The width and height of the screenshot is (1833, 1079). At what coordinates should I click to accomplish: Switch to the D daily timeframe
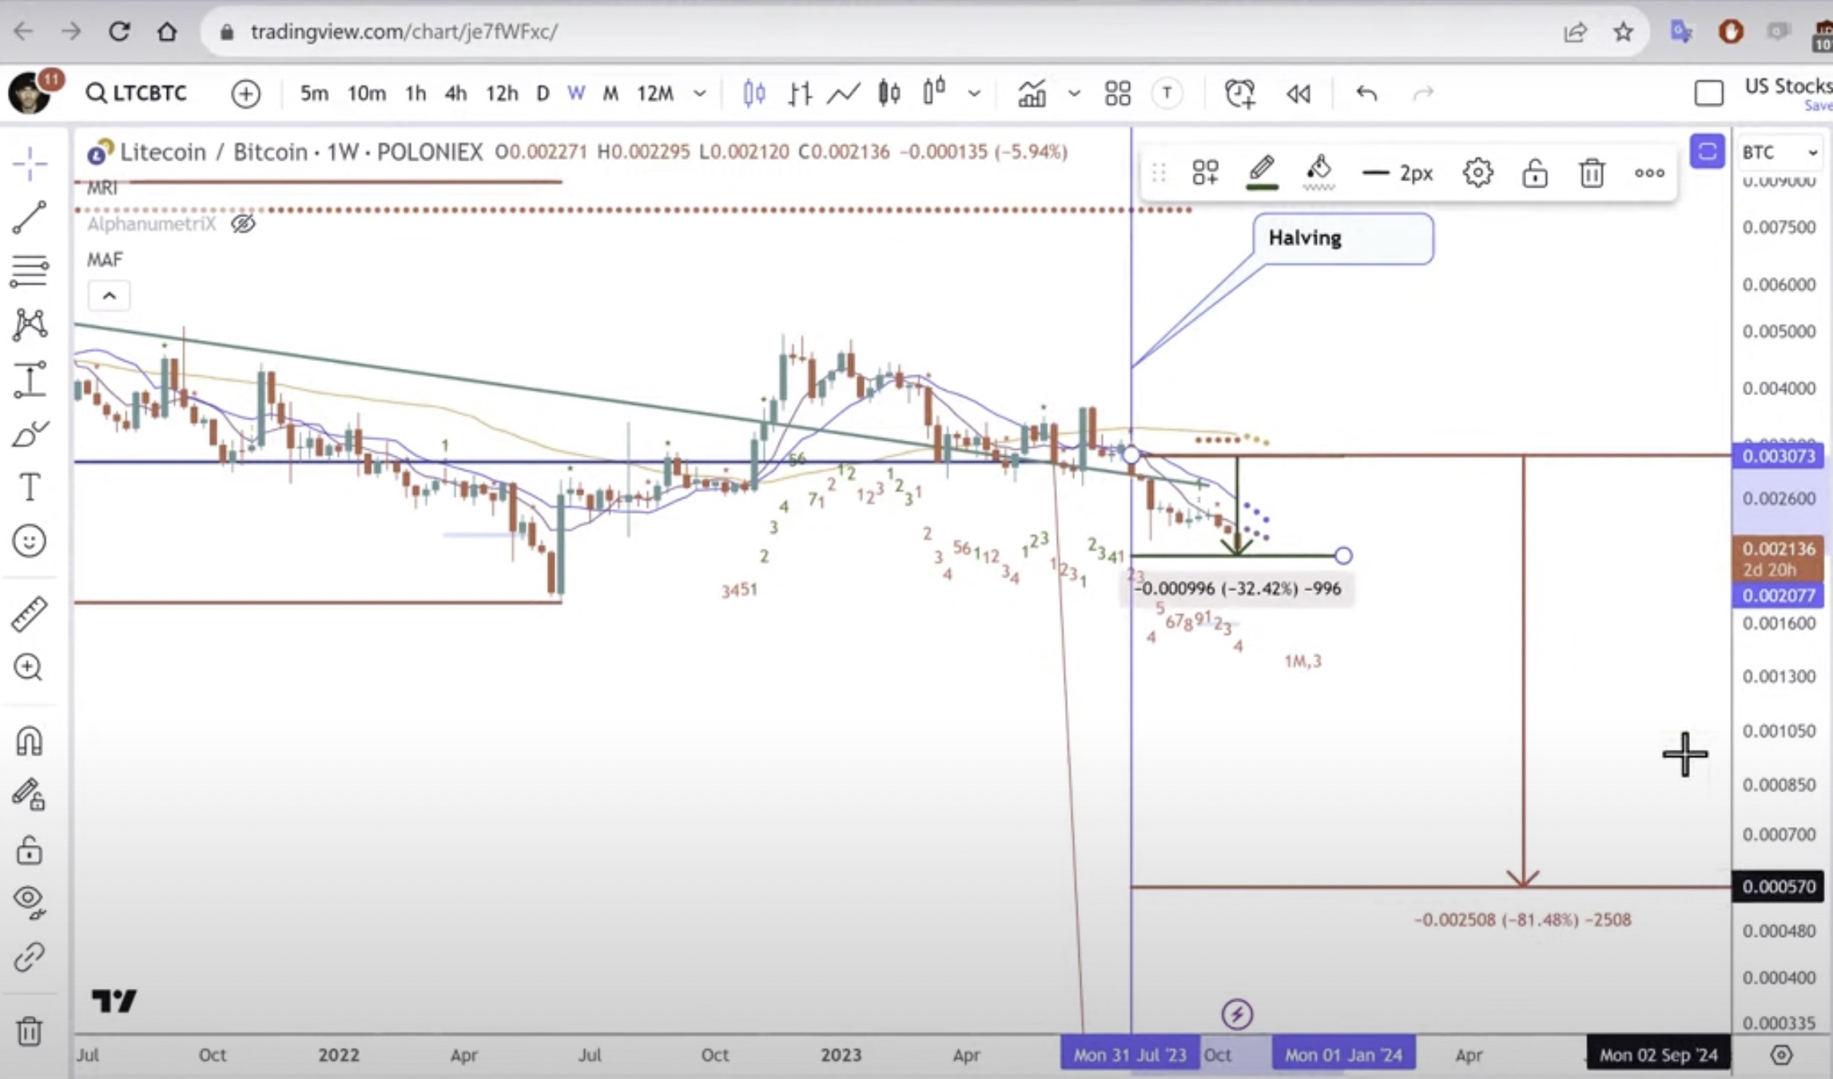[543, 94]
